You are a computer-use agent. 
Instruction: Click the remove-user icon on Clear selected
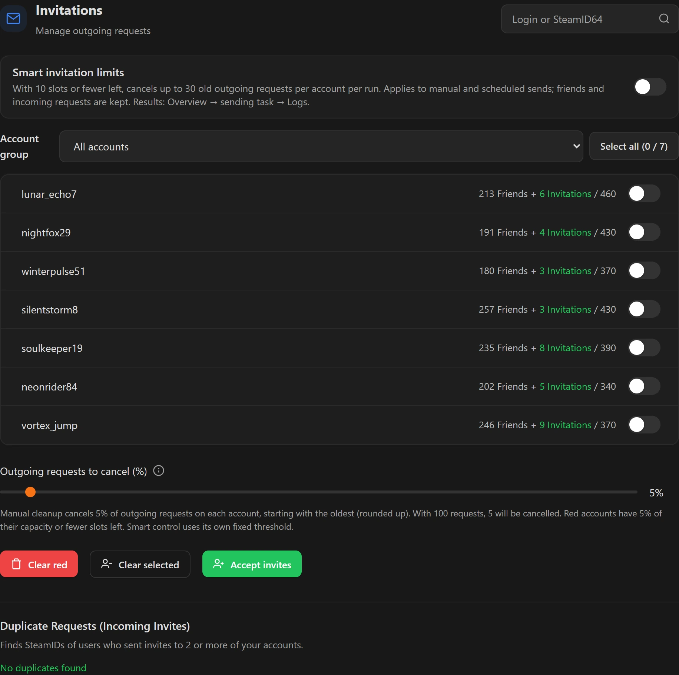[x=106, y=564]
